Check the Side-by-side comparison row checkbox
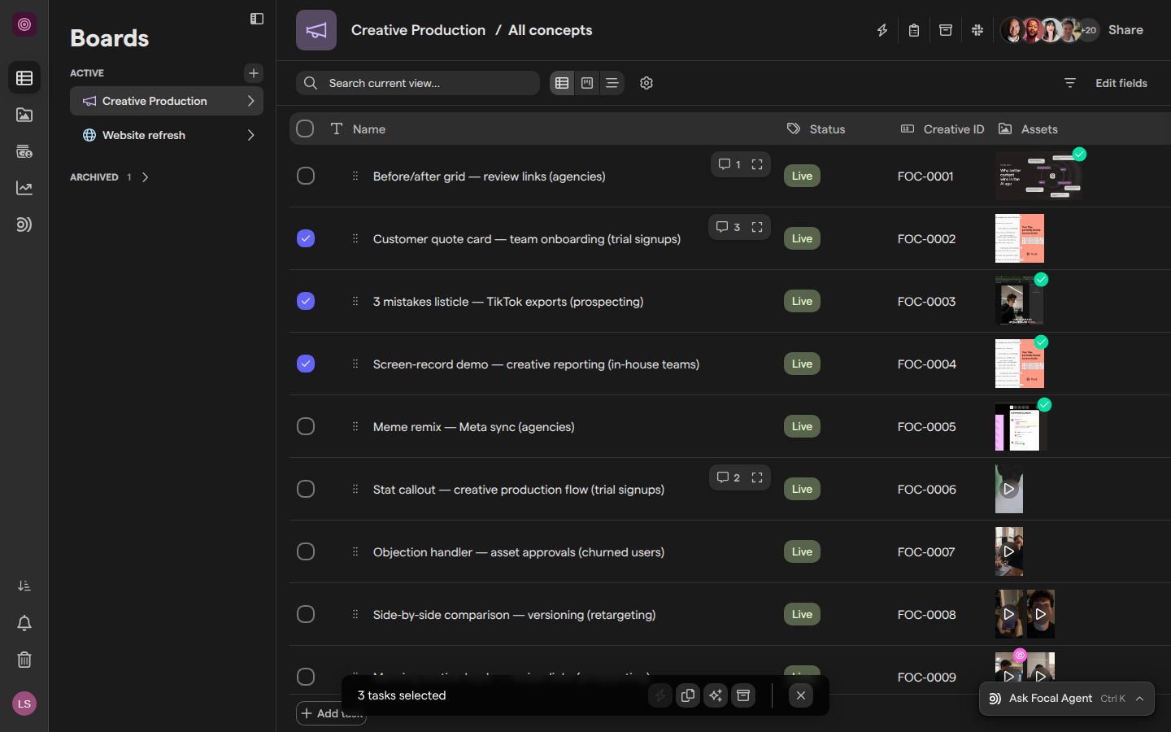 [306, 614]
